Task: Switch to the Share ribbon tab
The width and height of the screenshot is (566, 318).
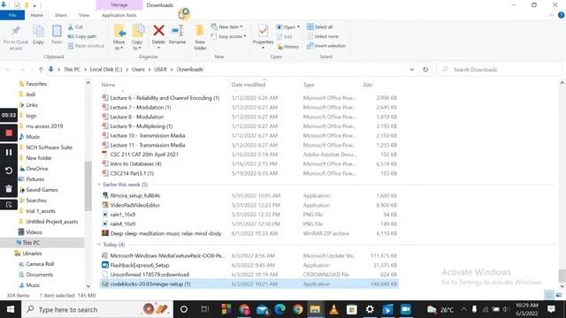Action: pyautogui.click(x=61, y=15)
